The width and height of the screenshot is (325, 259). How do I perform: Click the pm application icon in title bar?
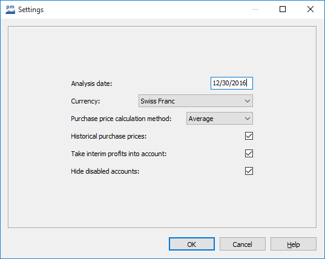point(10,10)
